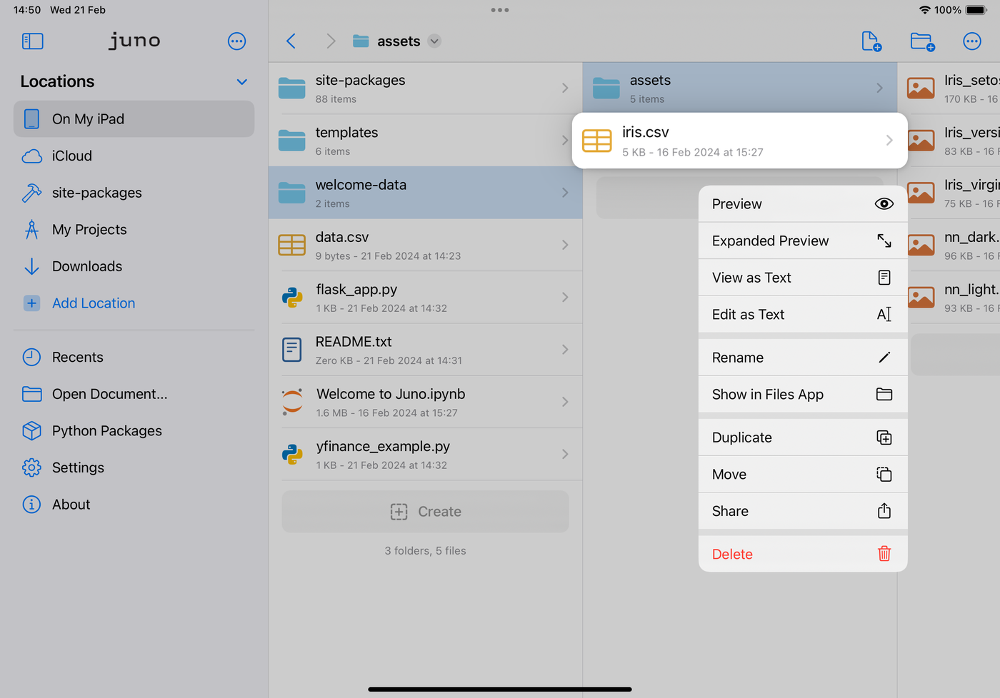Open the Welcome to Juno.ipynb notebook

425,402
